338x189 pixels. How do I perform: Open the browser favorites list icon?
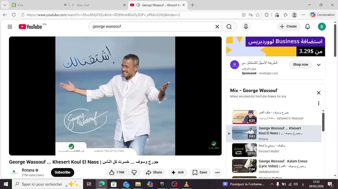[286, 15]
